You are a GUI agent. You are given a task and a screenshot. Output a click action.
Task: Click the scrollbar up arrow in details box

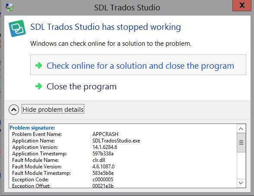[x=241, y=129]
